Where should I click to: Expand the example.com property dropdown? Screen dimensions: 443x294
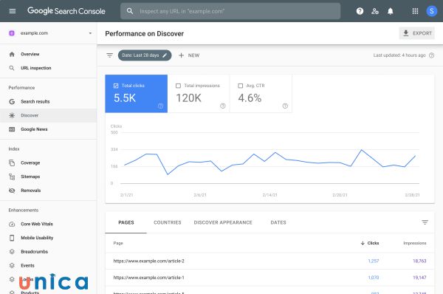pos(90,33)
